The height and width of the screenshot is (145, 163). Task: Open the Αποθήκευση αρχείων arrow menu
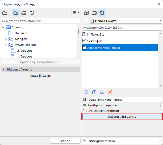click(x=160, y=105)
